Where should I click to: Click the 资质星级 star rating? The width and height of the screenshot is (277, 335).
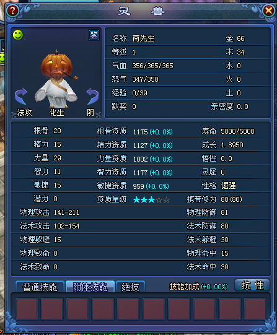pos(151,200)
